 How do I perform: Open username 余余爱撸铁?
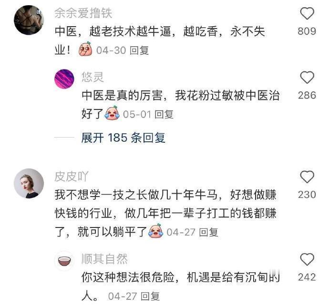coord(83,13)
